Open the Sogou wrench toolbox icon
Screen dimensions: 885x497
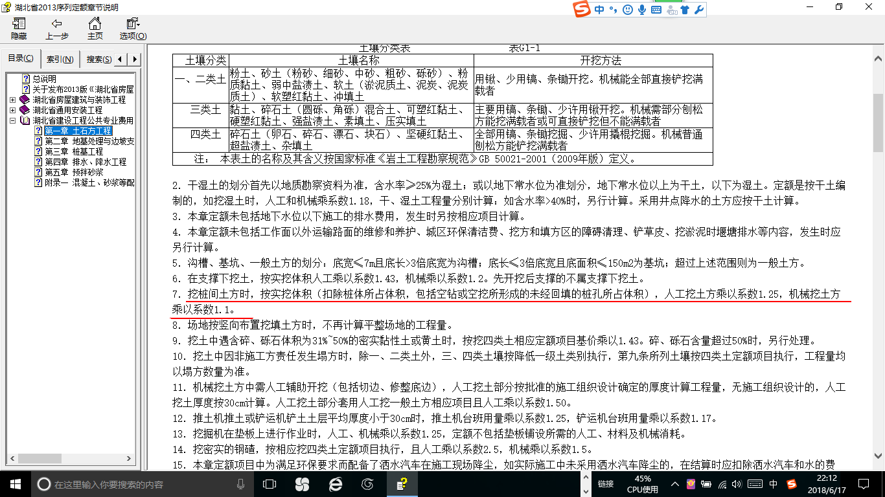click(x=698, y=10)
